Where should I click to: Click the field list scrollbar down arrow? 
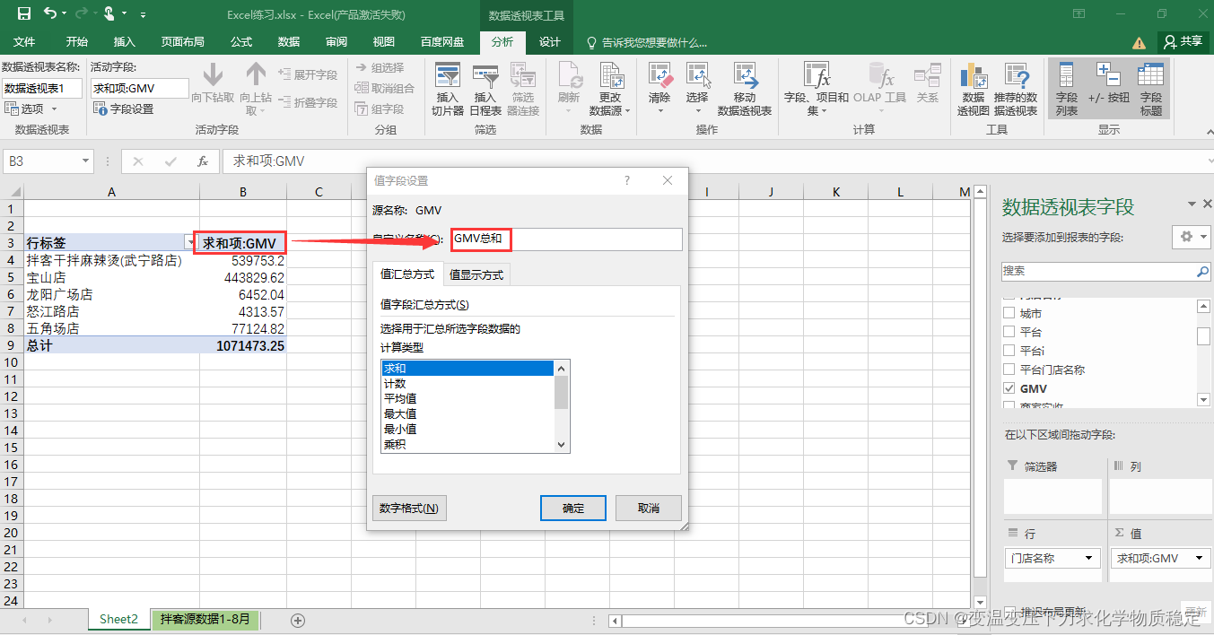point(1204,399)
